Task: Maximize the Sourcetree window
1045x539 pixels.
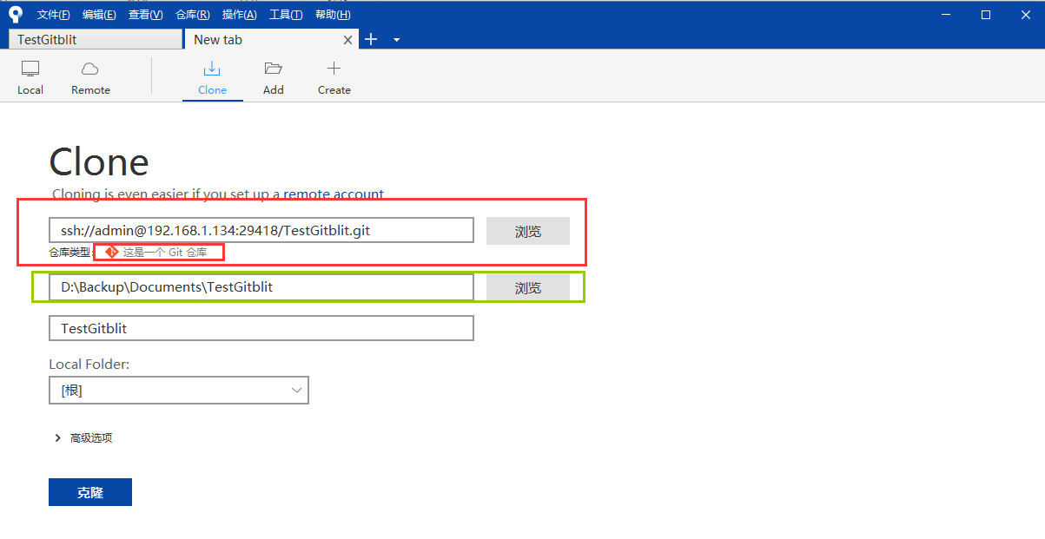Action: 986,14
